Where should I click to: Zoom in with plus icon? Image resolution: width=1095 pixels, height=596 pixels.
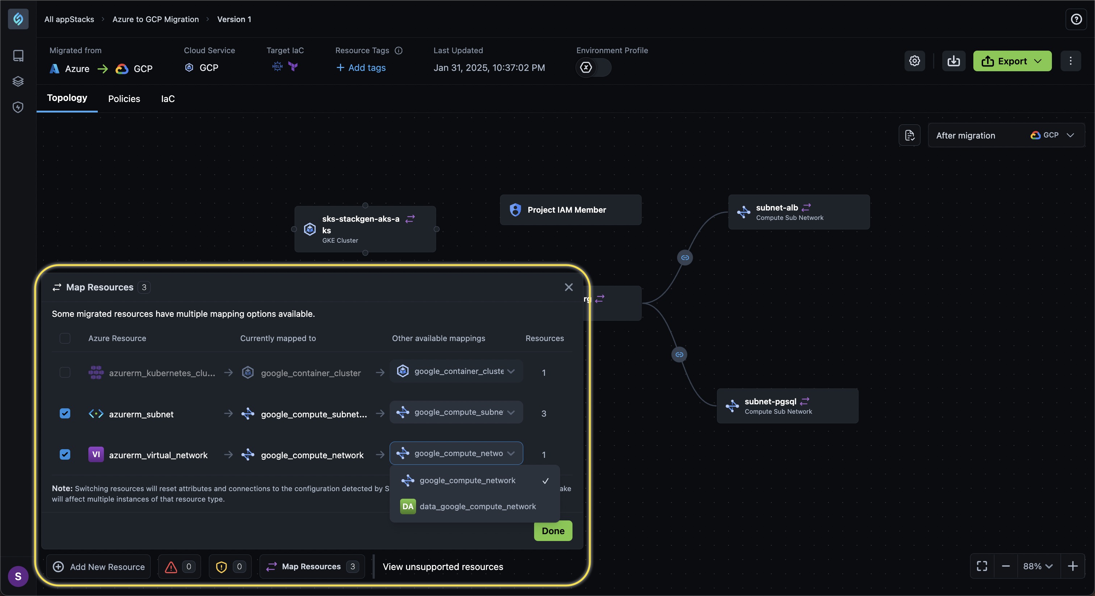click(1073, 566)
